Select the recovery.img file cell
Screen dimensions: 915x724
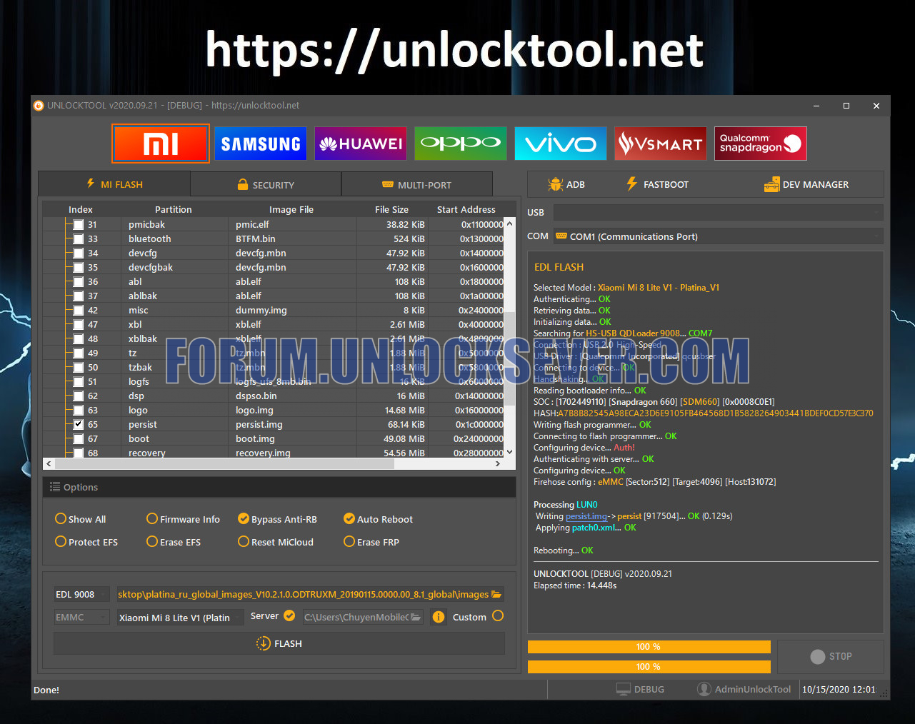[292, 453]
